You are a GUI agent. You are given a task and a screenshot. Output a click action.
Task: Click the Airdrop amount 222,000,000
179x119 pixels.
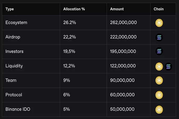coord(123,37)
